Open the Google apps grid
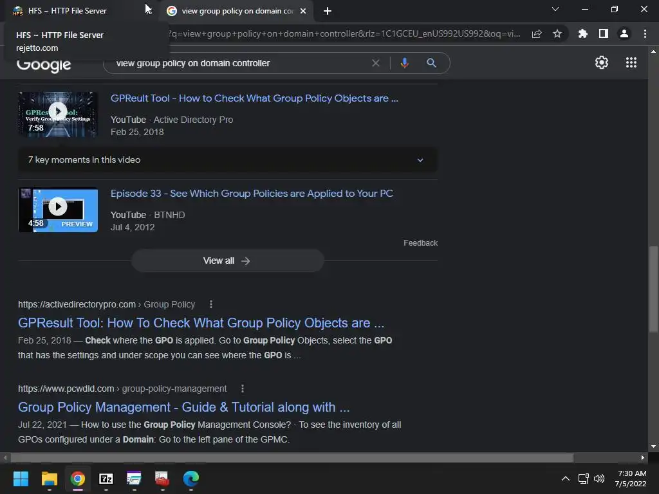 (x=631, y=62)
